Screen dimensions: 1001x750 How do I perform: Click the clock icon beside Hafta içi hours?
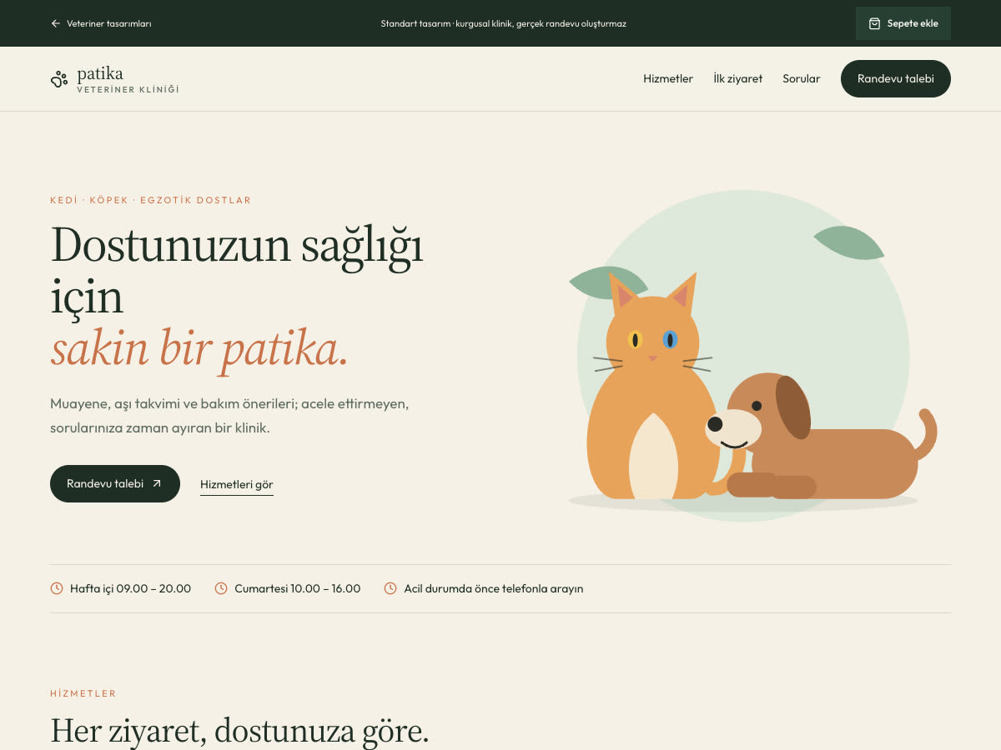pyautogui.click(x=57, y=588)
